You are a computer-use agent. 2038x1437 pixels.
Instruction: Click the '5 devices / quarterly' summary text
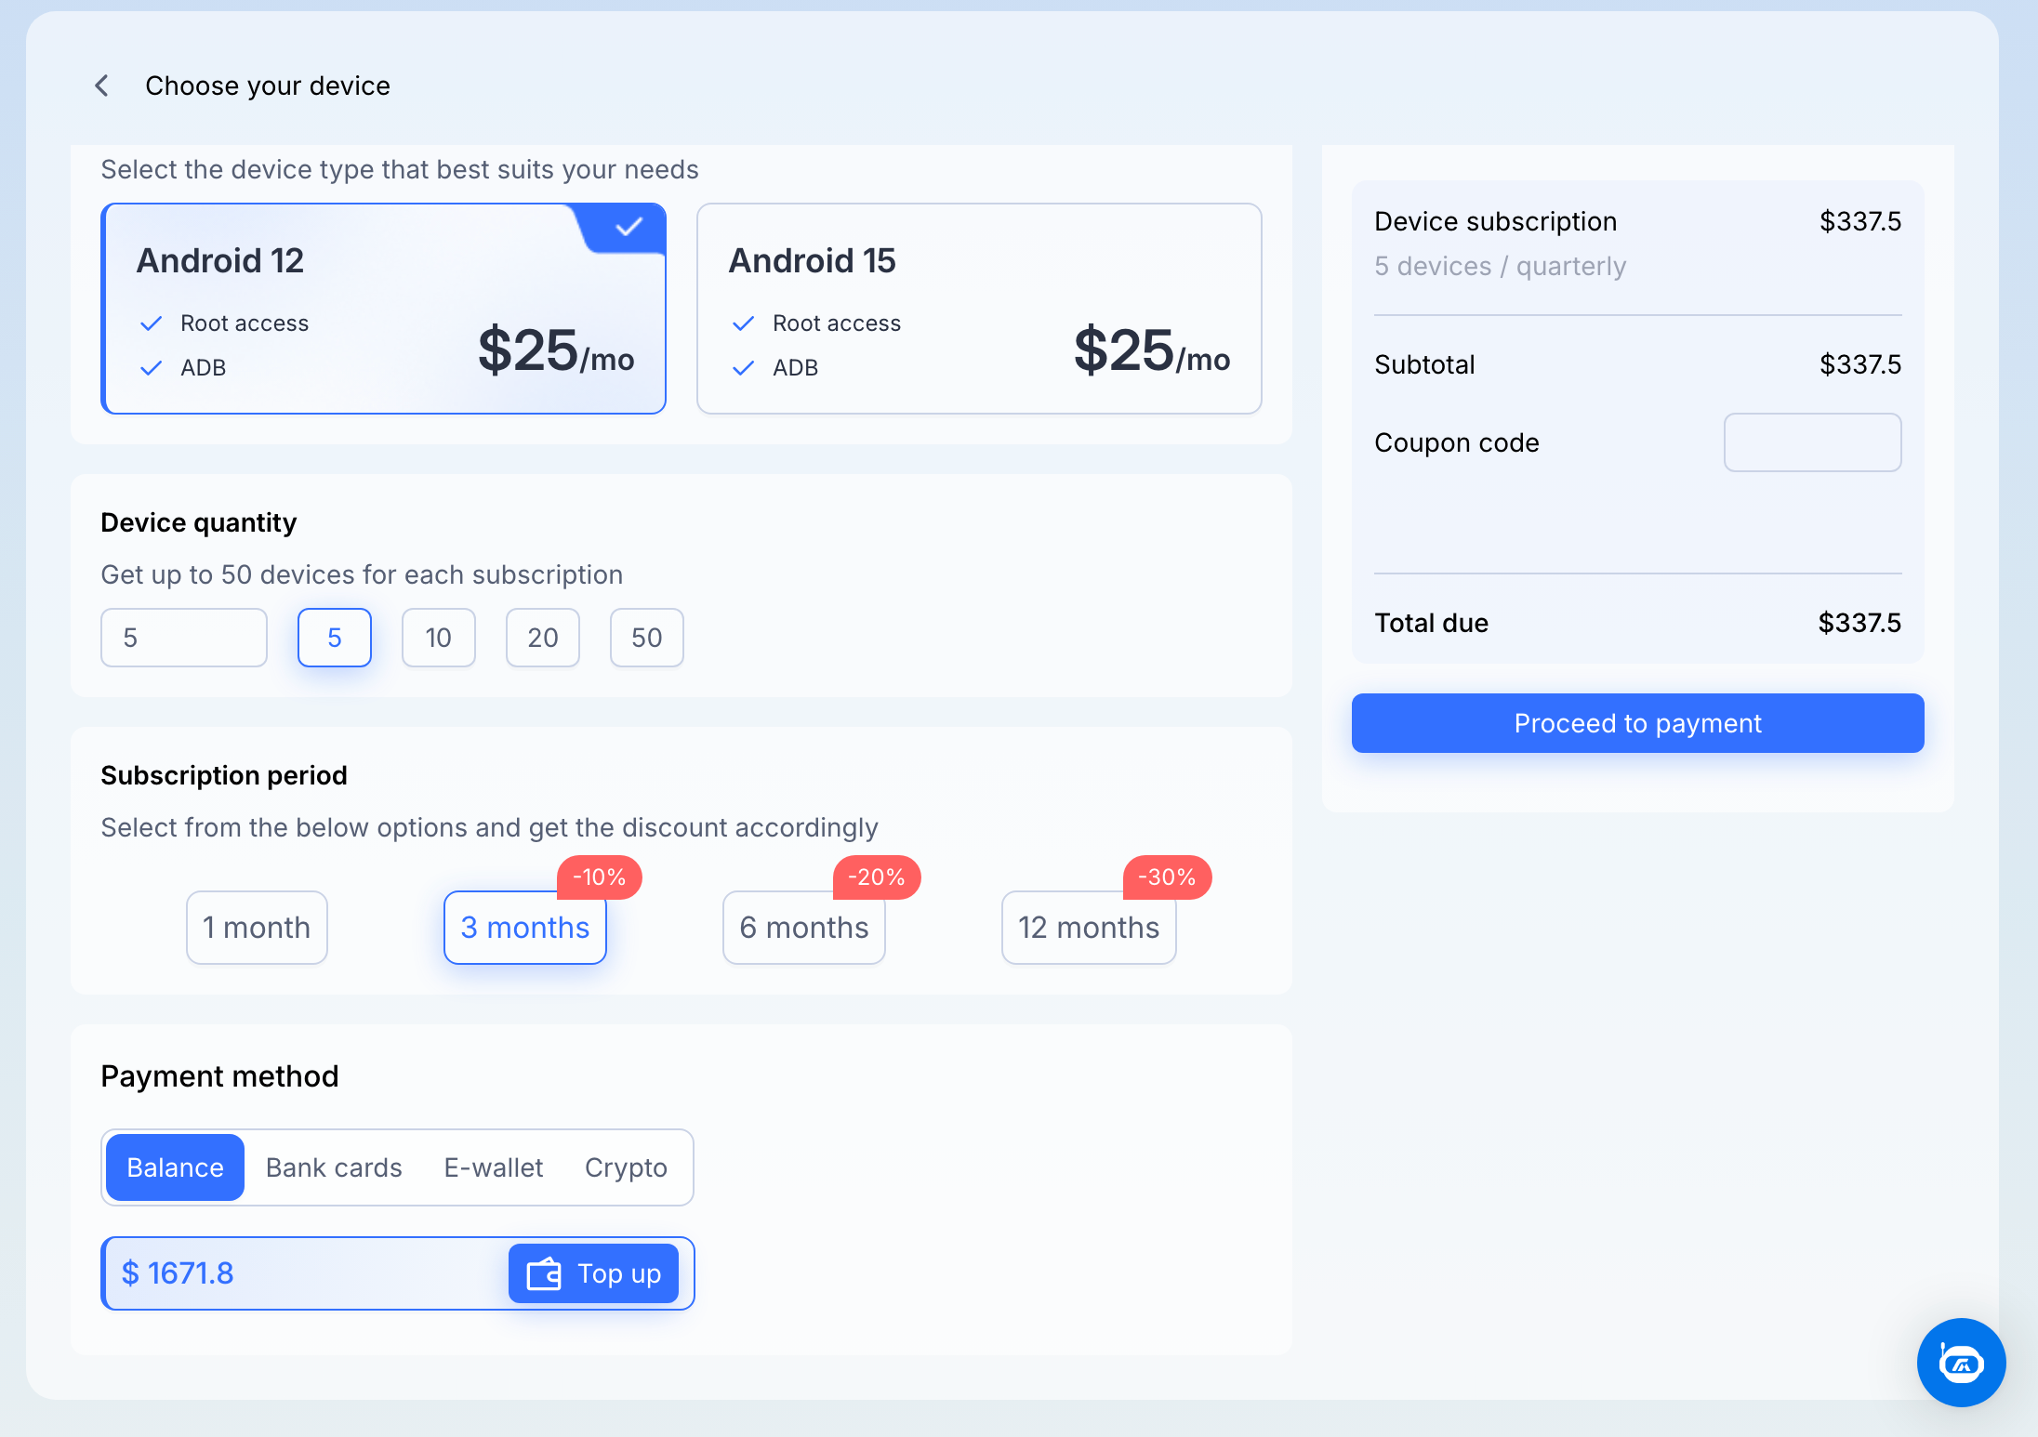tap(1501, 266)
